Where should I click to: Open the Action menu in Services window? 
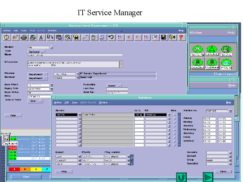tap(58, 102)
